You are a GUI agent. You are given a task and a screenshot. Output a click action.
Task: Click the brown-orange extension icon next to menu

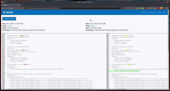pos(164,8)
